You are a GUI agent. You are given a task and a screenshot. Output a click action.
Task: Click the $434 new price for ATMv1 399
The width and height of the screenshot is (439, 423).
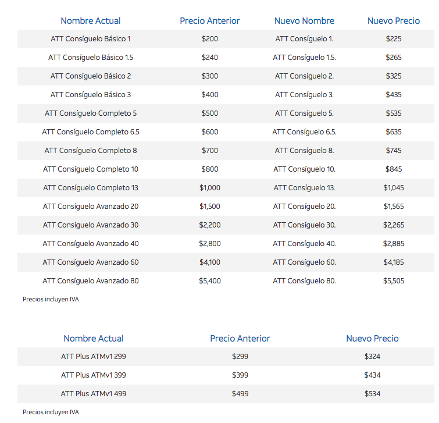coord(372,375)
